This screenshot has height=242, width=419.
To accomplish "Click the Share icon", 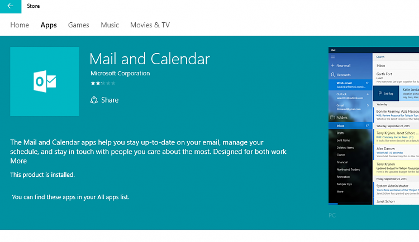I will (94, 100).
